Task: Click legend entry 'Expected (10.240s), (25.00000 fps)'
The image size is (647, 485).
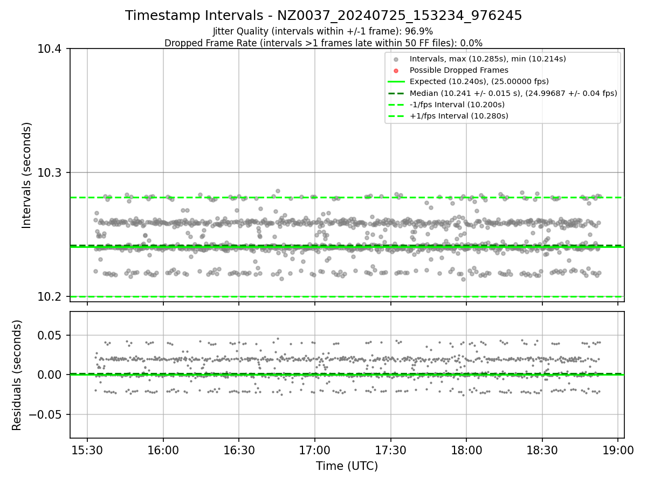Action: (479, 81)
